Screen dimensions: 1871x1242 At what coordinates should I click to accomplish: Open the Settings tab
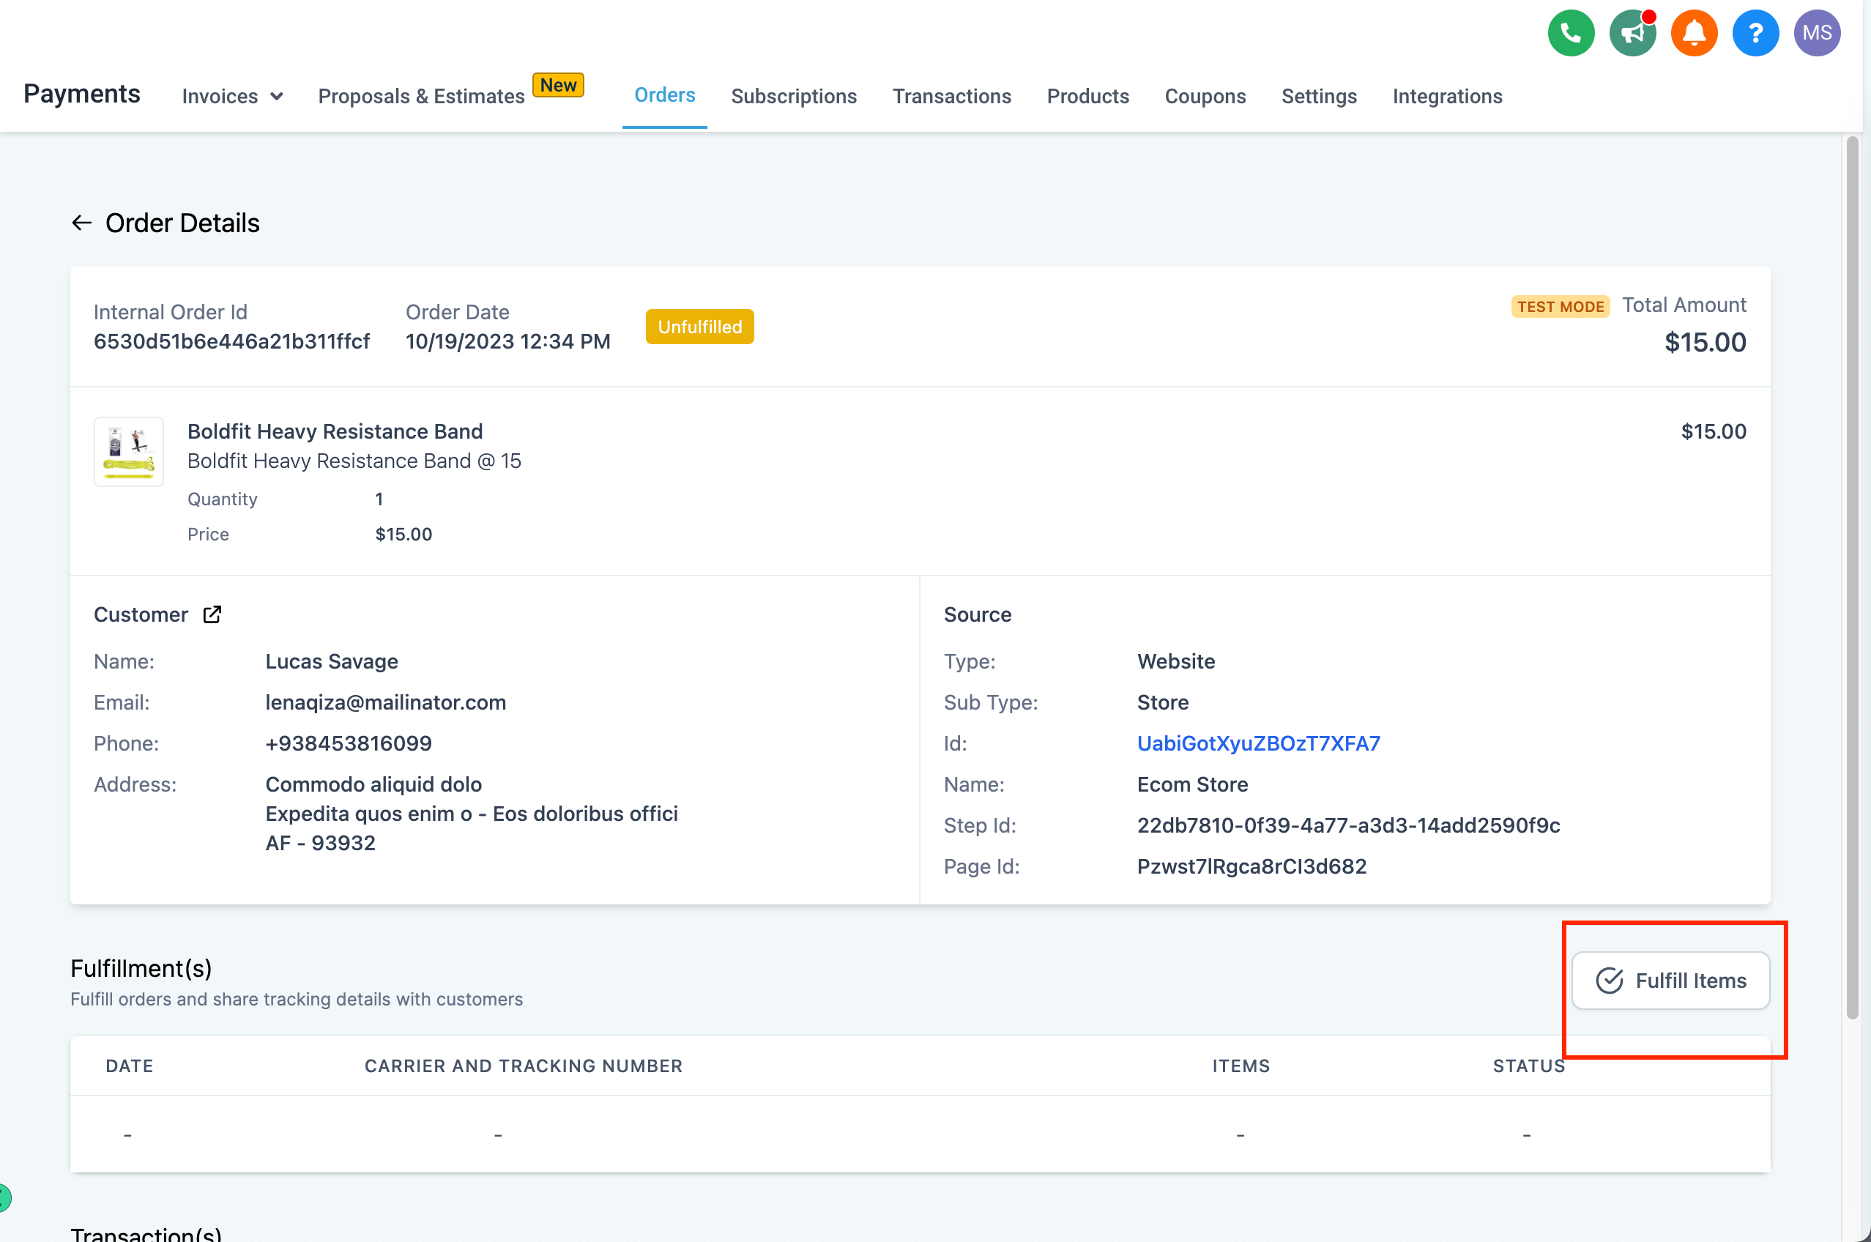pyautogui.click(x=1319, y=97)
